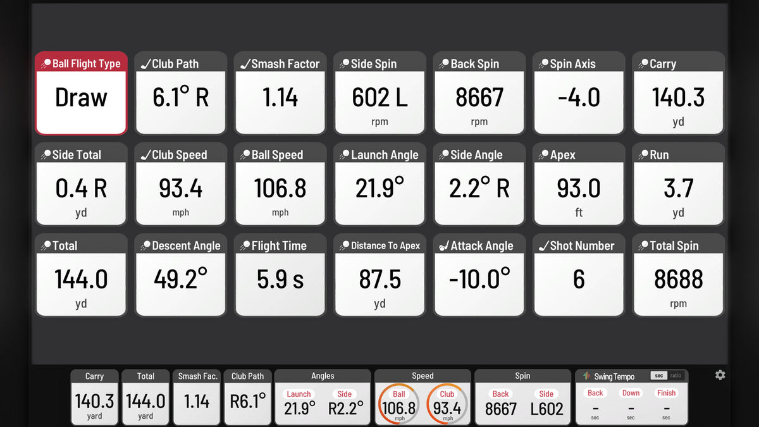
Task: Click the Finish label in Swing Tempo
Action: click(x=666, y=393)
